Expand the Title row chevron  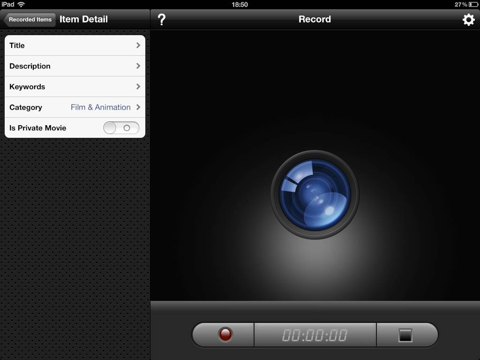click(x=138, y=45)
